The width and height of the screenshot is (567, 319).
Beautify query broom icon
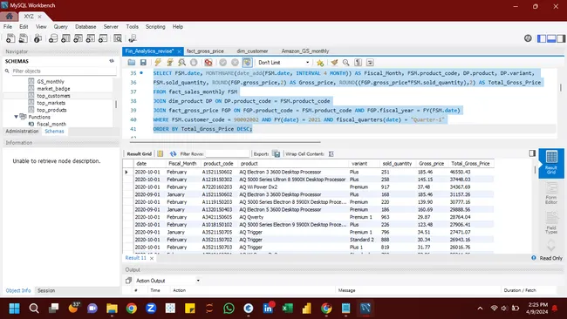coord(334,63)
